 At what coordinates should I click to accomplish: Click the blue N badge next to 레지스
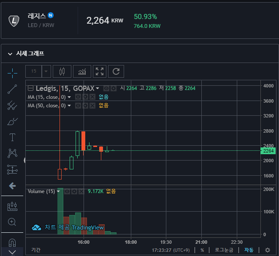51,15
